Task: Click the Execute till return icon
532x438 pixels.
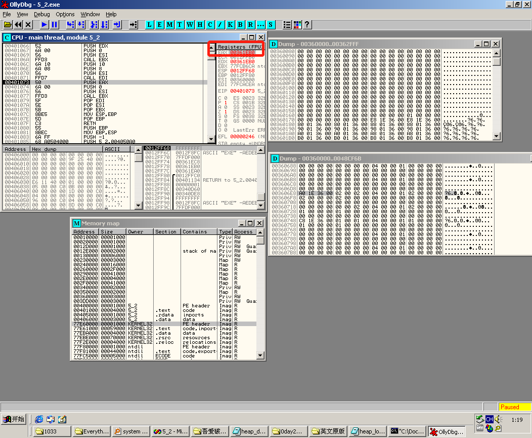Action: [x=117, y=24]
